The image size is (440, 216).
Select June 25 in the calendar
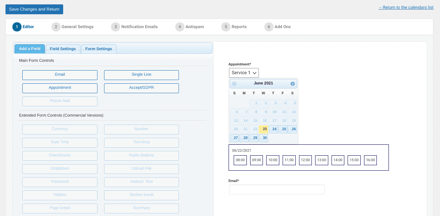point(283,129)
